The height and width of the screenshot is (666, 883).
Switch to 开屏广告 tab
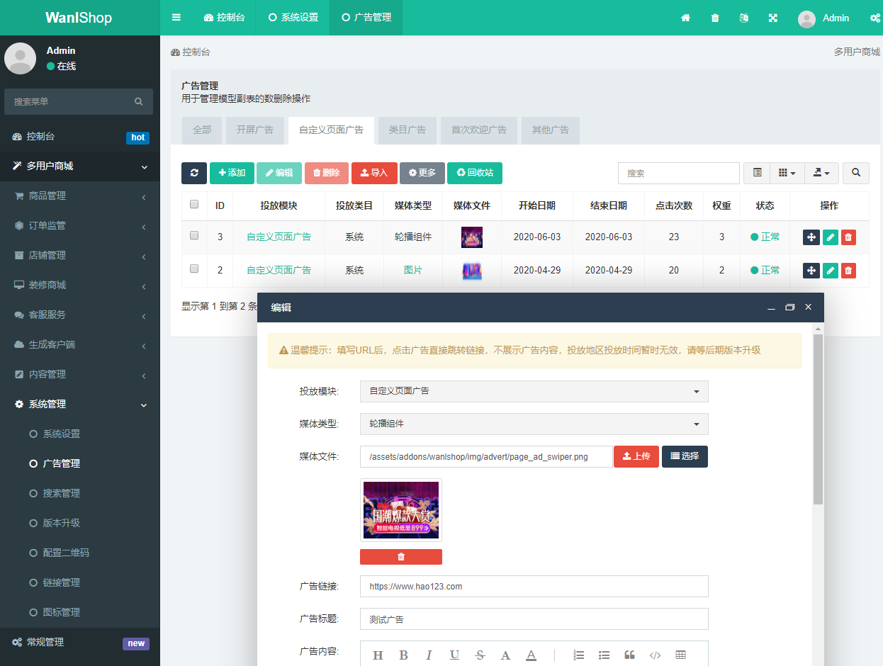click(255, 130)
